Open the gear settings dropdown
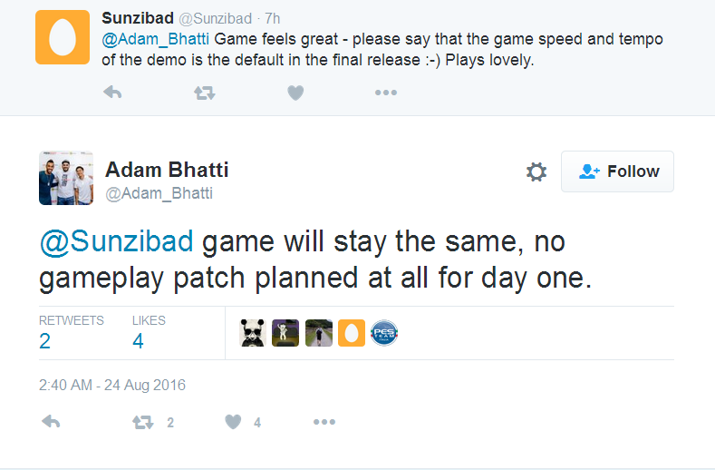The image size is (715, 470). pos(536,172)
